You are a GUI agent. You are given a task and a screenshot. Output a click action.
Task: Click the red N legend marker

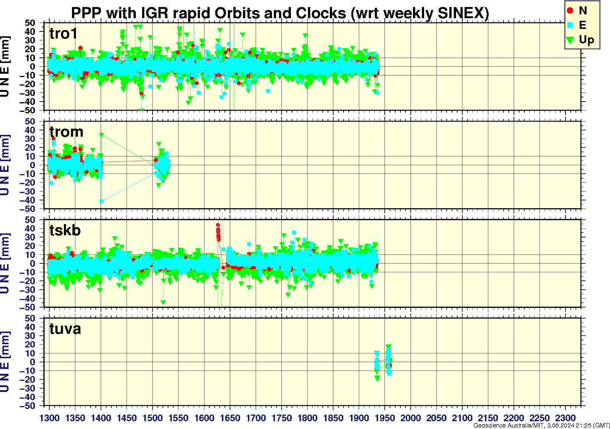[570, 11]
